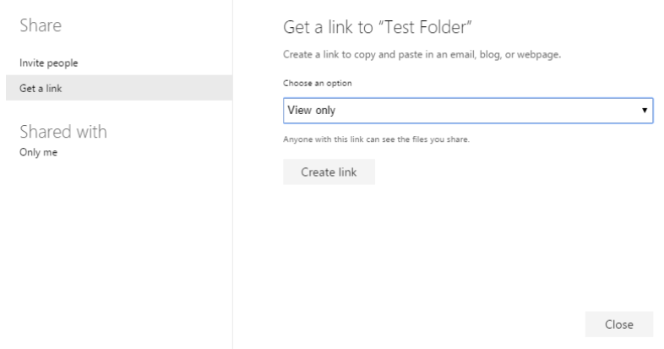The height and width of the screenshot is (349, 664).
Task: Click the Shared with heading
Action: tap(63, 132)
